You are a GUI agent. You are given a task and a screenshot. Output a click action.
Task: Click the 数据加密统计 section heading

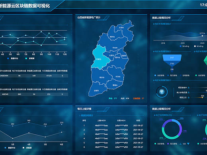coord(87,116)
